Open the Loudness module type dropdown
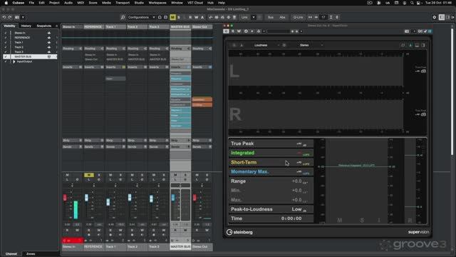This screenshot has height=257, width=456. coord(266,45)
